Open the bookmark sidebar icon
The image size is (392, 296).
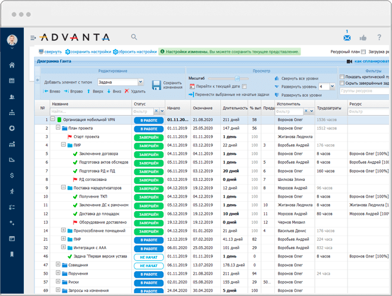tap(12, 254)
